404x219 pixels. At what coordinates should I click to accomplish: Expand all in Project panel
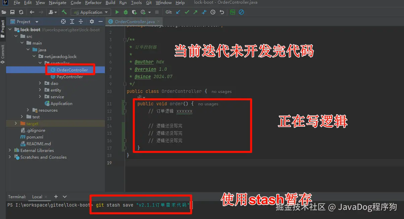tap(72, 21)
